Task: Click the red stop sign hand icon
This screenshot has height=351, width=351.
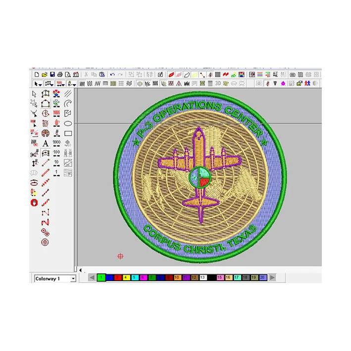Action: [x=34, y=202]
